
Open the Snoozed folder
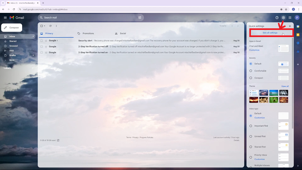pos(17,46)
